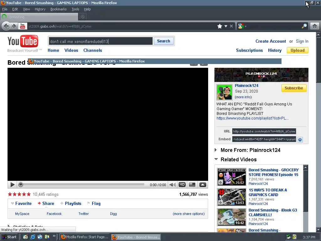Click the YouTube site favicon in address bar
Image resolution: width=321 pixels, height=241 pixels.
coord(23,26)
